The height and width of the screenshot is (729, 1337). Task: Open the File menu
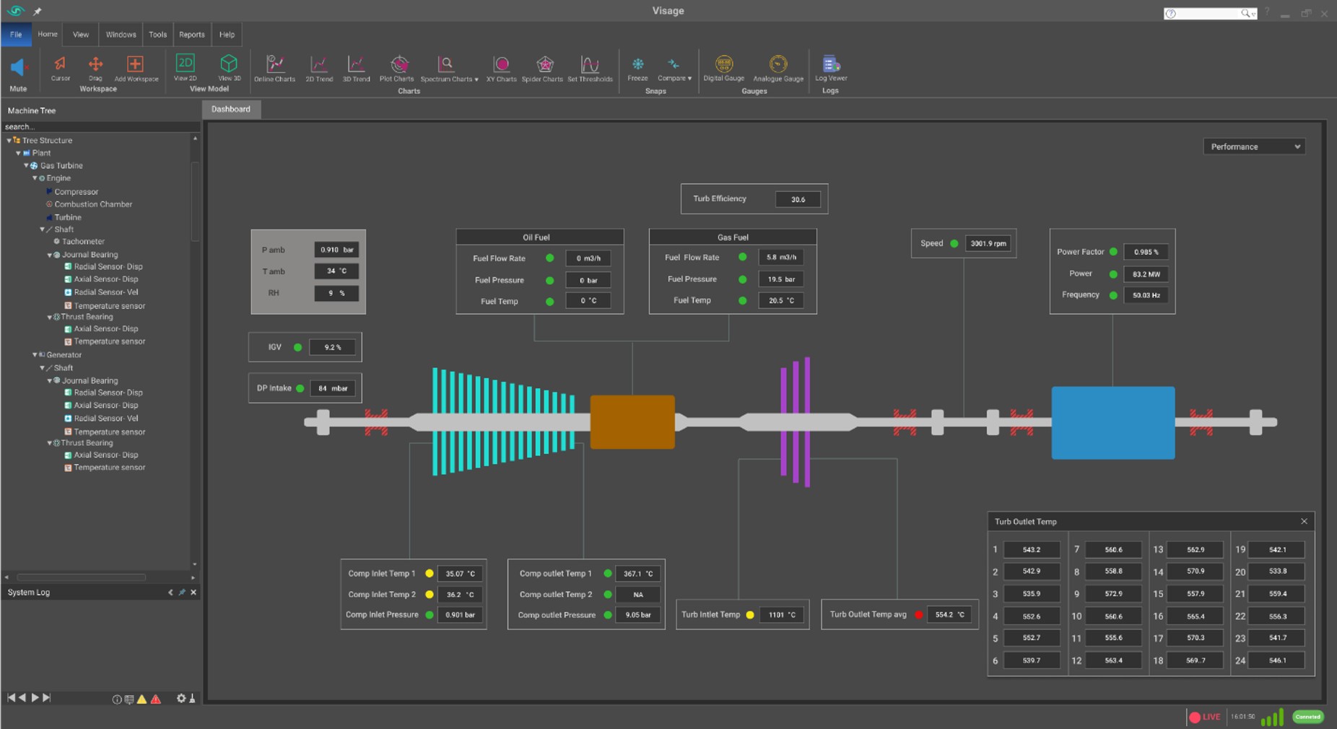pyautogui.click(x=16, y=34)
